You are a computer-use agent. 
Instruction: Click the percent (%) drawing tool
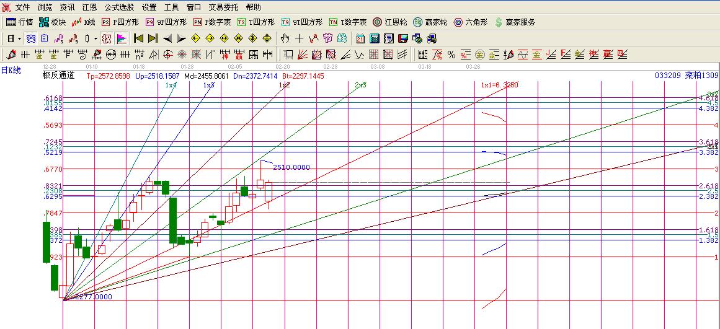[x=451, y=55]
